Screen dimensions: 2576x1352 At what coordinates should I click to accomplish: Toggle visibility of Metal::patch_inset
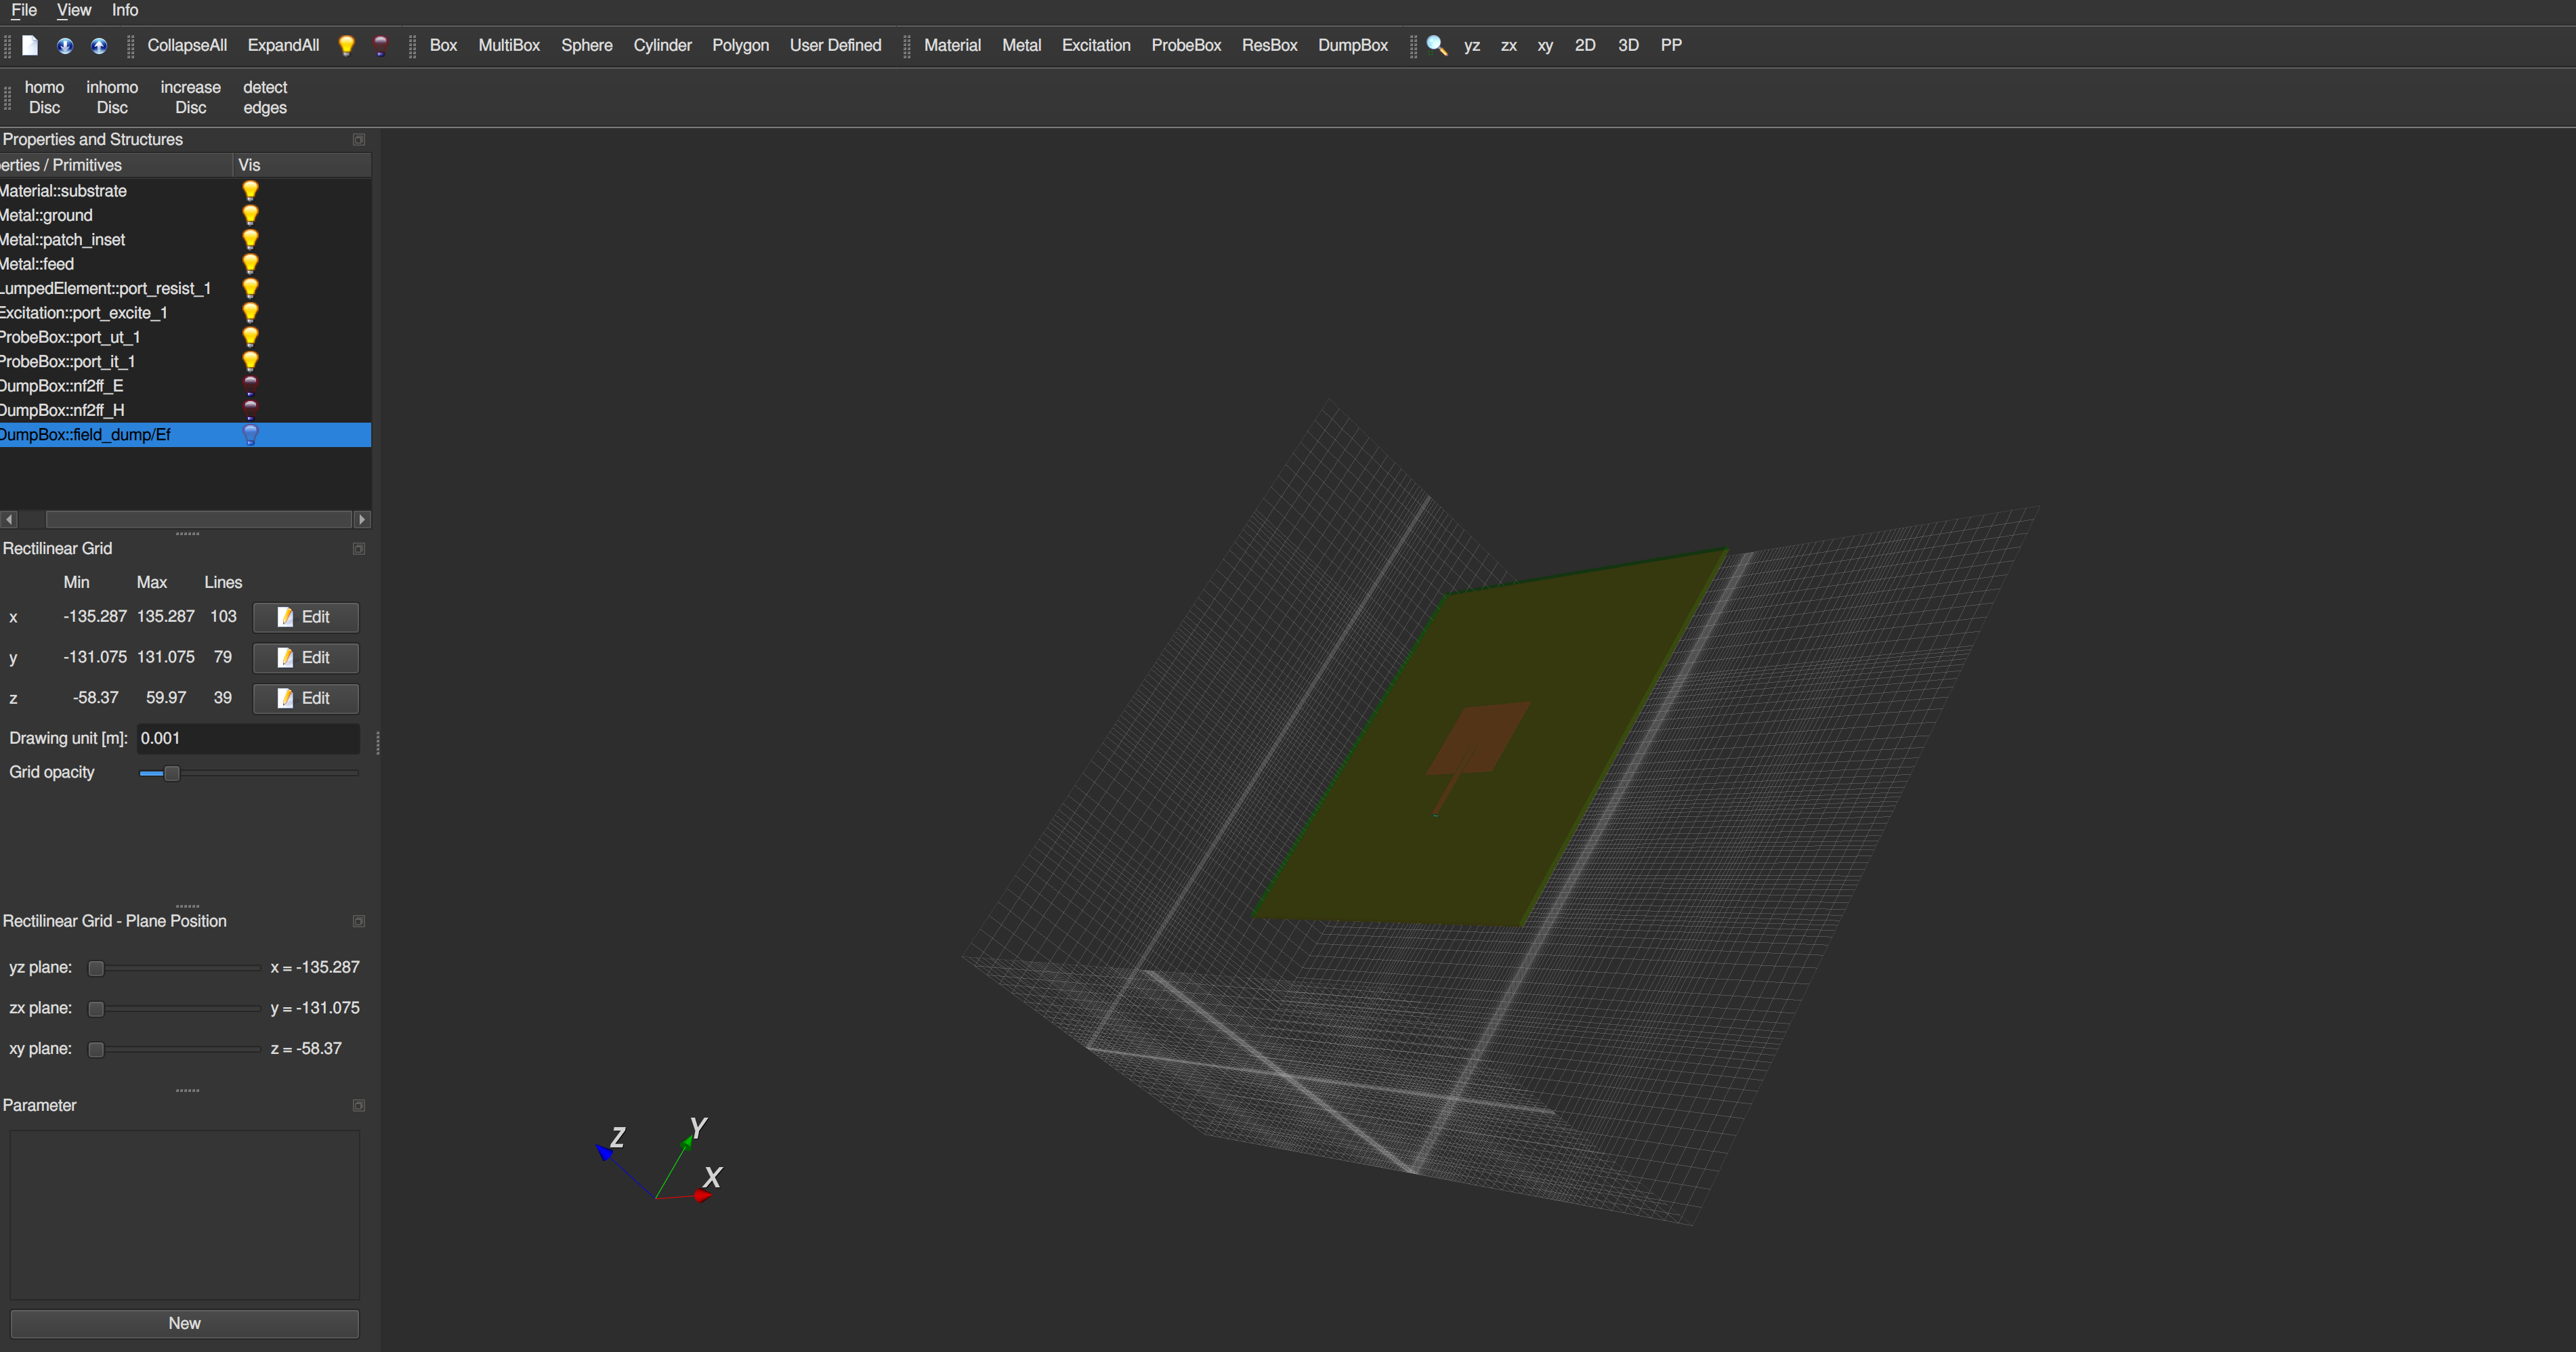[x=250, y=239]
